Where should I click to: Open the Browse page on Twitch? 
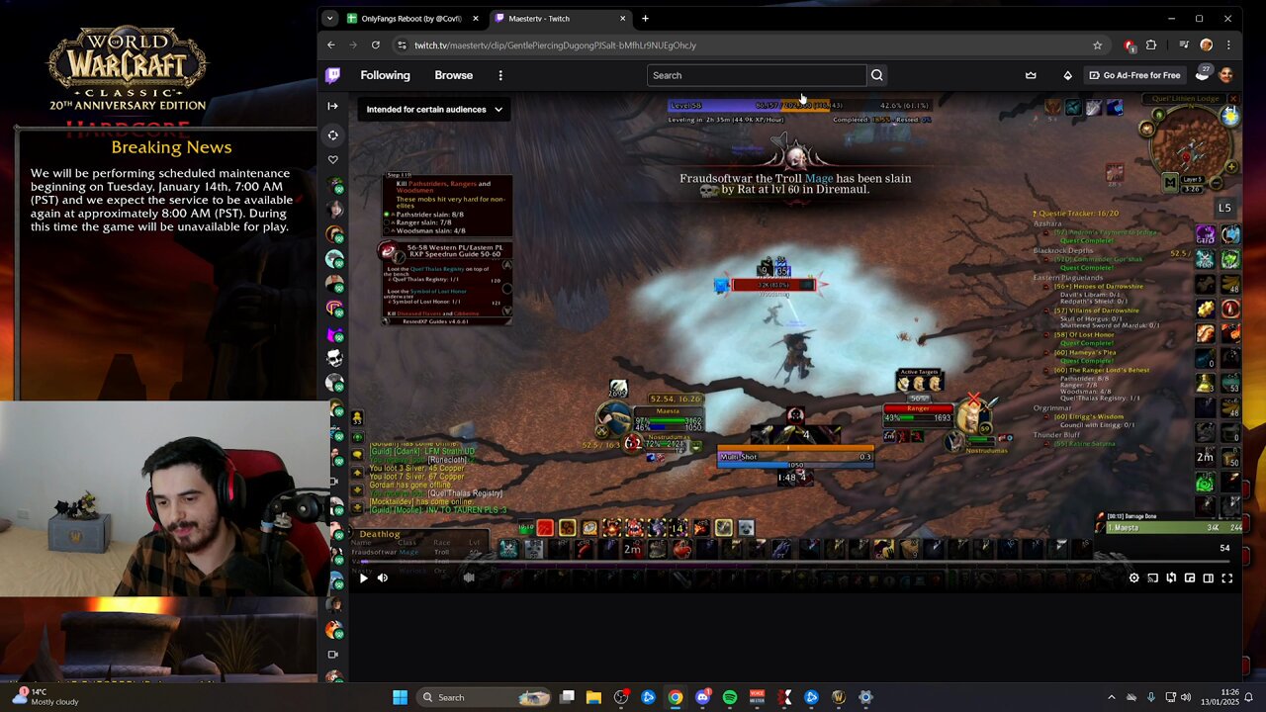click(x=454, y=75)
